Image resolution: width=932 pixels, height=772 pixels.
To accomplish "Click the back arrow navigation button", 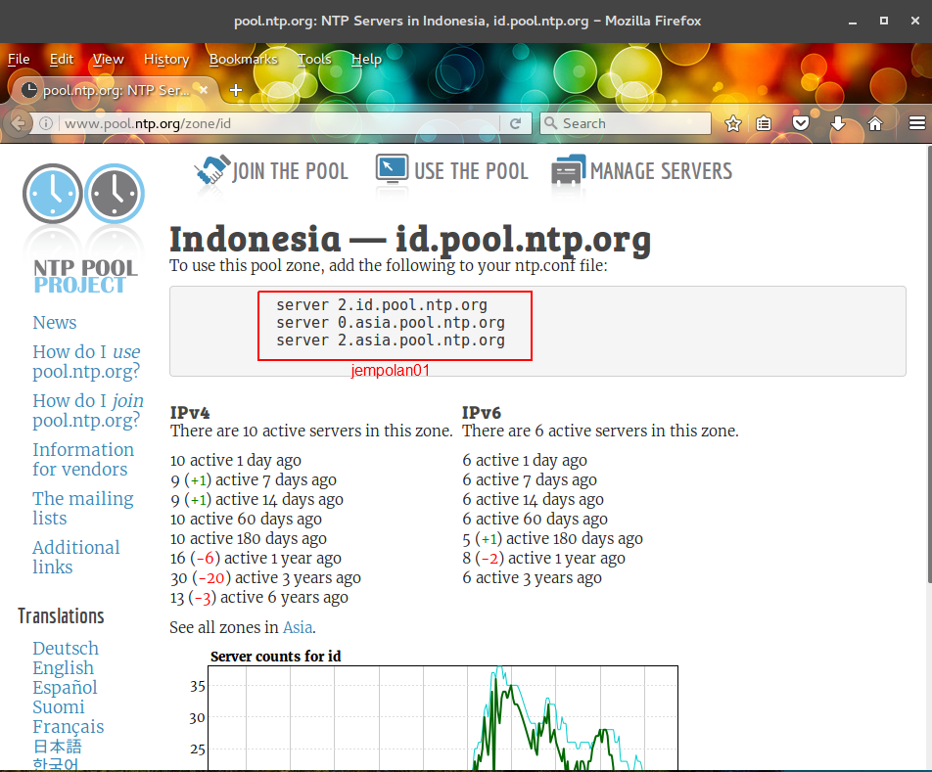I will coord(18,123).
